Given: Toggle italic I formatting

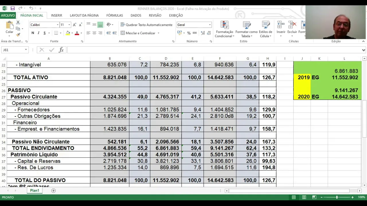Looking at the screenshot, I should [x=39, y=33].
